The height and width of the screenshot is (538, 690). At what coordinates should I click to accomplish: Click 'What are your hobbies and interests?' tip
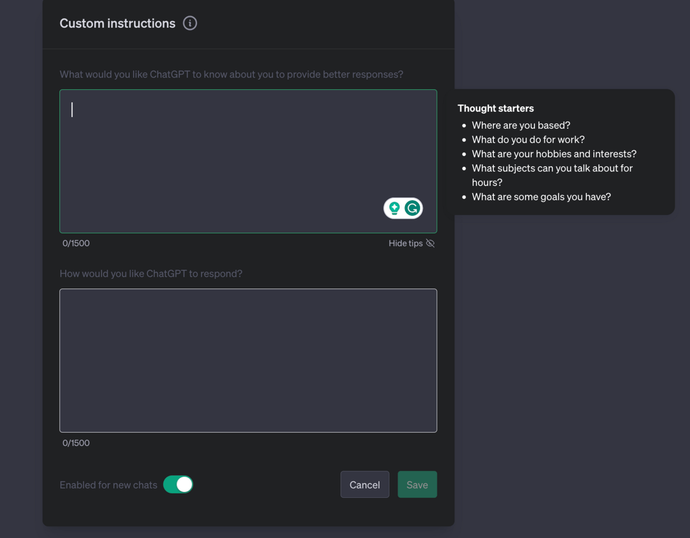point(554,154)
